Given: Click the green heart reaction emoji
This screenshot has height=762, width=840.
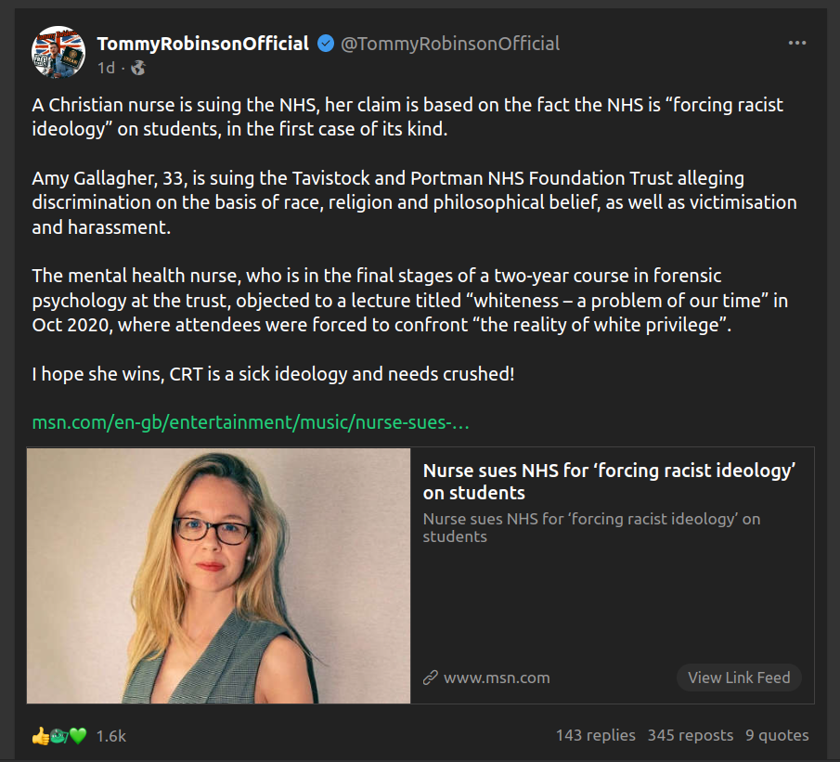Looking at the screenshot, I should pyautogui.click(x=78, y=736).
